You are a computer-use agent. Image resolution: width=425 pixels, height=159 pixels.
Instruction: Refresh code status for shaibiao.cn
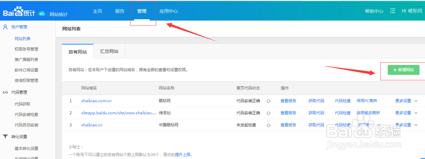point(269,125)
